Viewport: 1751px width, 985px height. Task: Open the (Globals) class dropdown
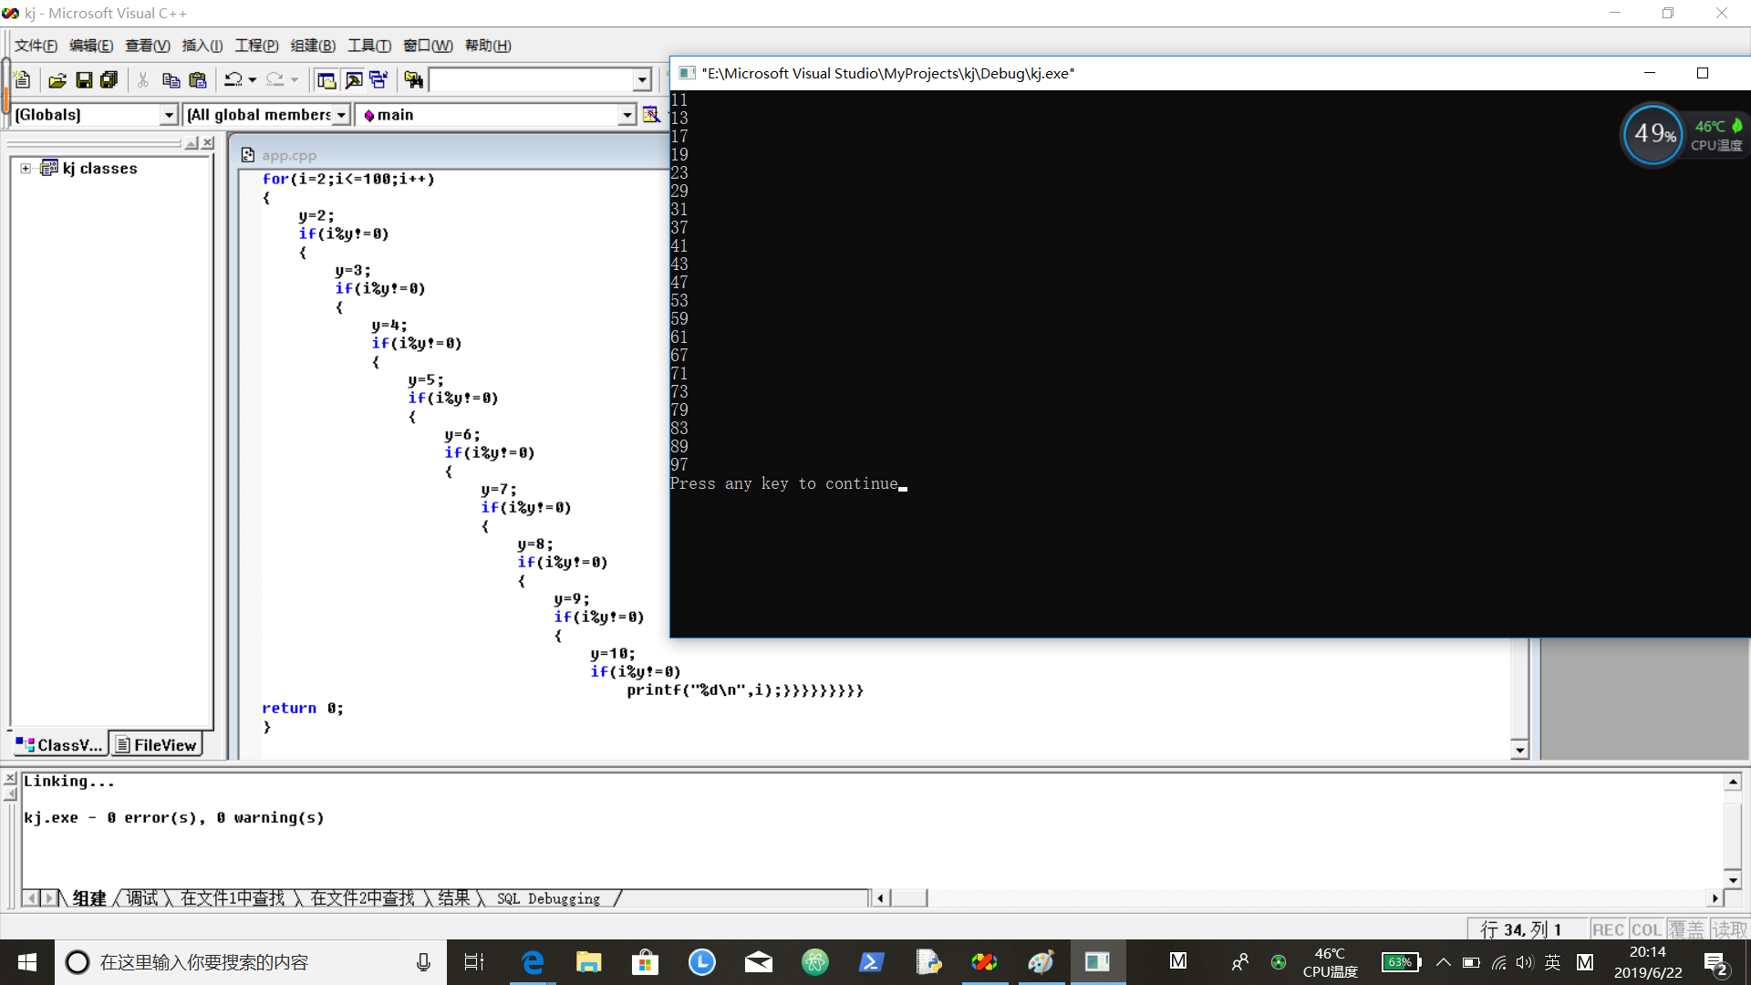pos(168,115)
